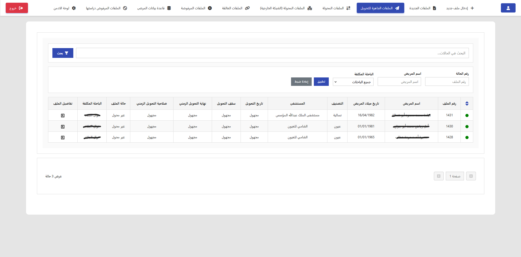521x257 pixels.
Task: Select the الملفات الجديدة file icon
Action: (x=435, y=8)
